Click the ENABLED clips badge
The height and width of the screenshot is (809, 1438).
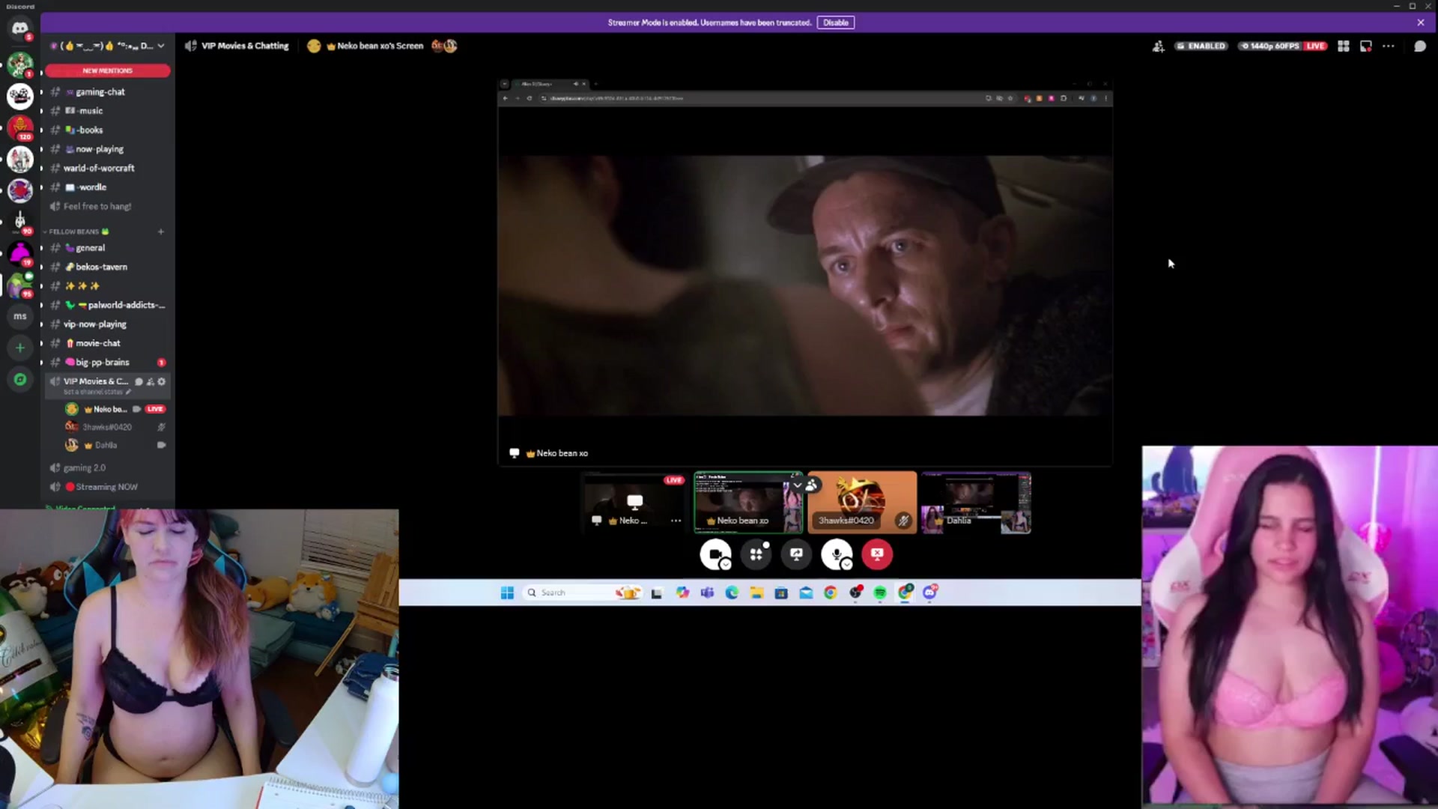pyautogui.click(x=1201, y=46)
